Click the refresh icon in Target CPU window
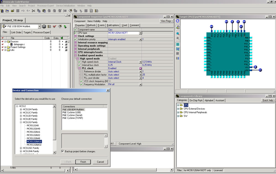This screenshot has width=276, height=174. pos(178,21)
